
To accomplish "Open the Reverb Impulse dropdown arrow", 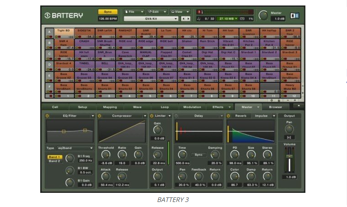I will click(274, 116).
